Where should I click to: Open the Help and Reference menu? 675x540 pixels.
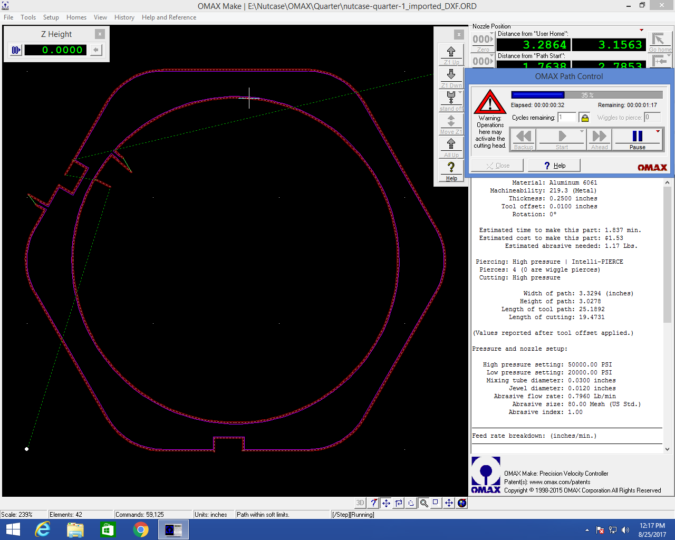(x=169, y=17)
